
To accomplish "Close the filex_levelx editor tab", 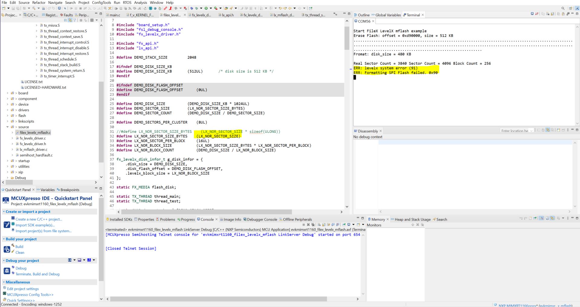I will coord(185,15).
